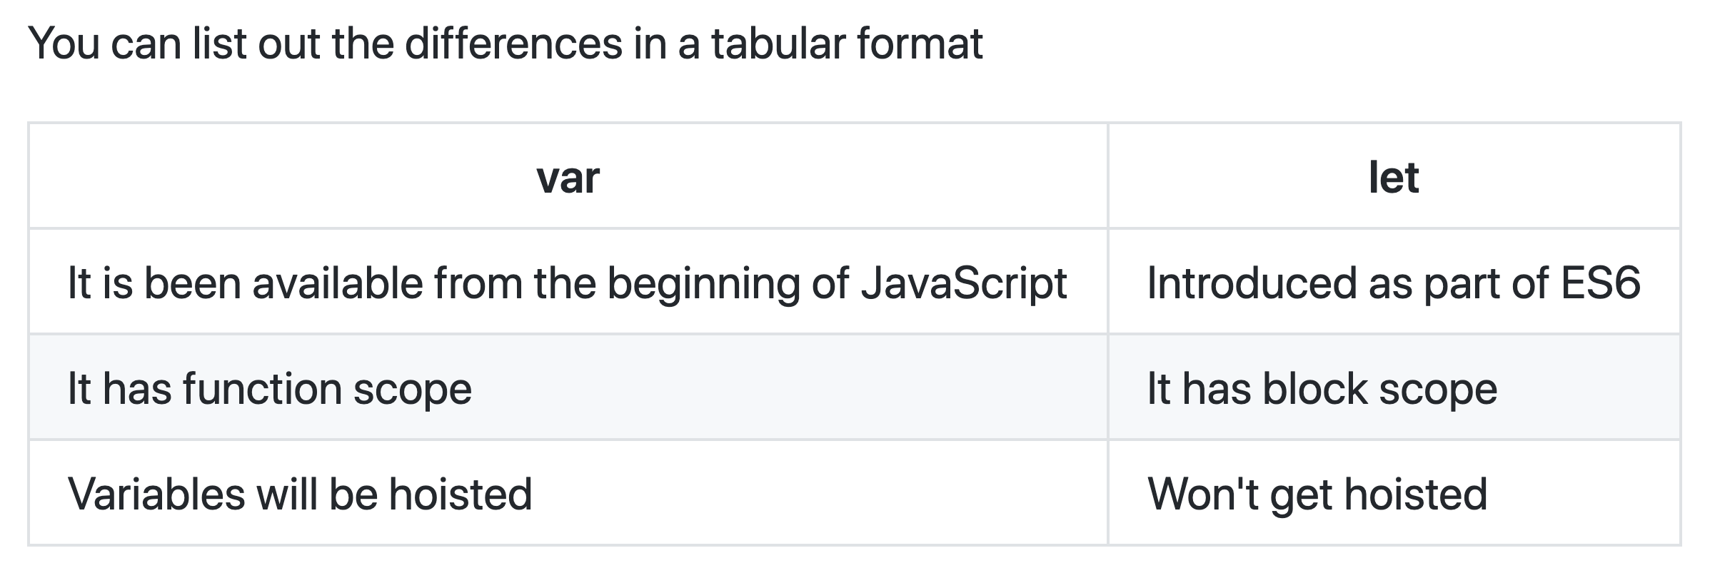The image size is (1715, 578).
Task: Click 'Variables will be hoisted' cell
Action: click(x=568, y=493)
